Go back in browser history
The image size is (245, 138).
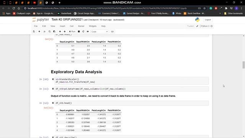pos(3,8)
